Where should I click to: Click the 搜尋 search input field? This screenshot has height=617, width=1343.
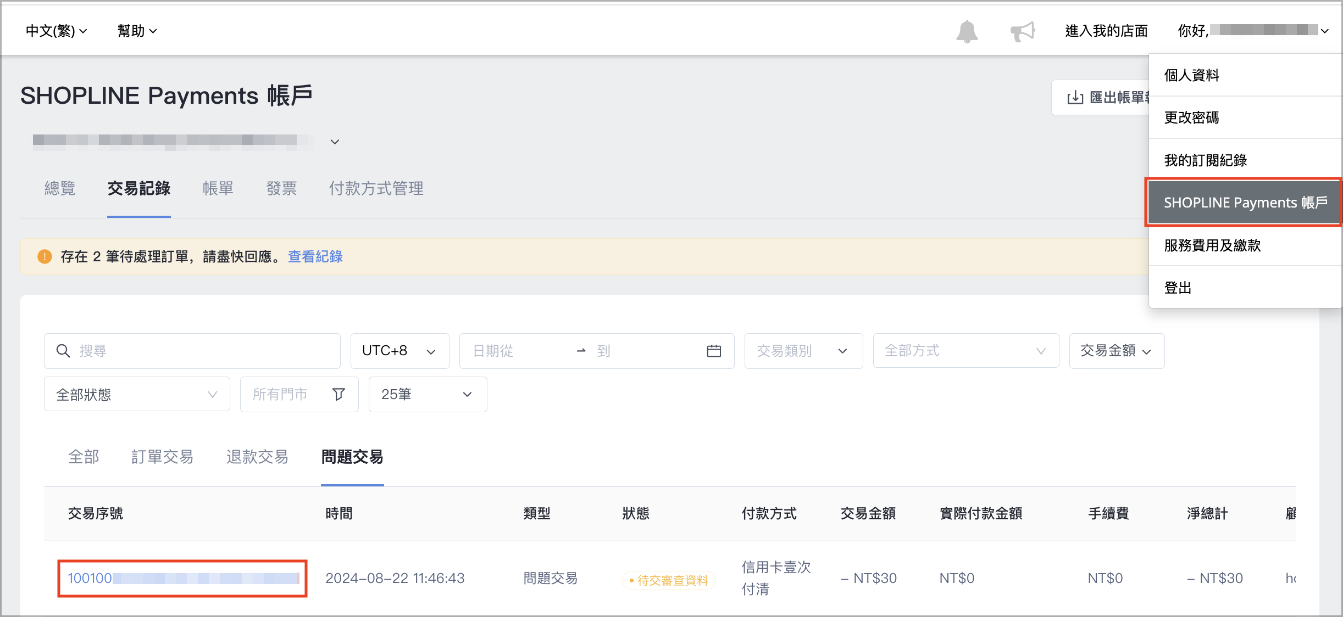(x=192, y=351)
